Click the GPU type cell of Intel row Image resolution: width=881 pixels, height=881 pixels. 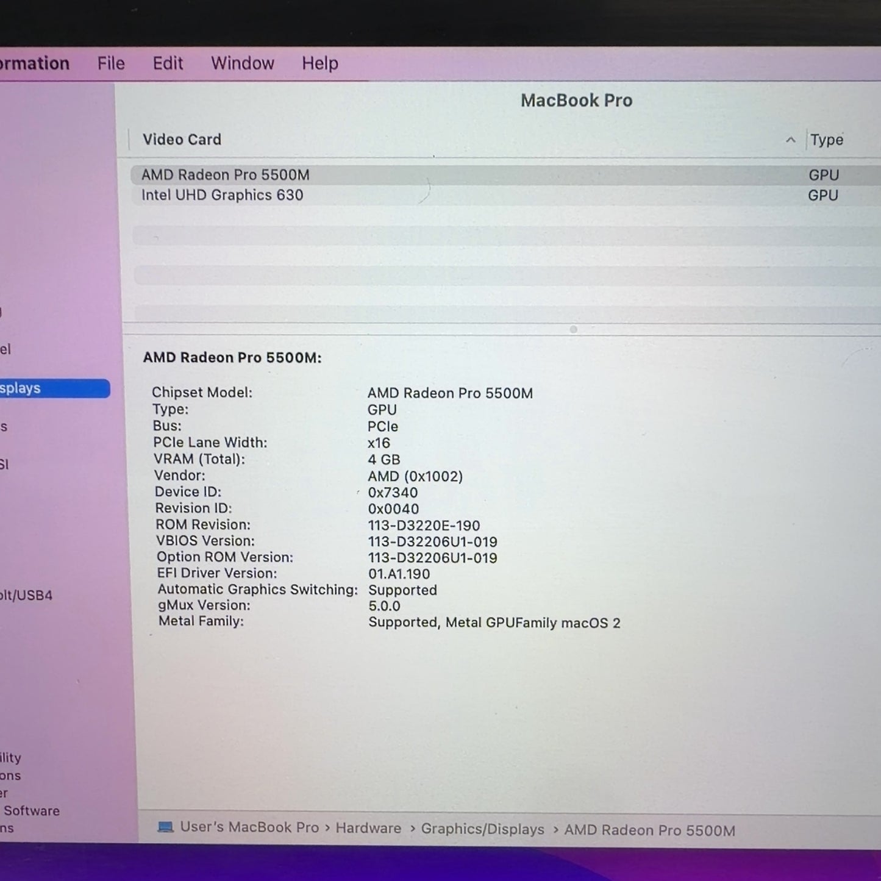pos(823,195)
